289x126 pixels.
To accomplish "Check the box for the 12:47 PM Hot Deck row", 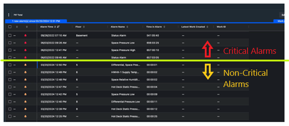I will click(x=10, y=87).
